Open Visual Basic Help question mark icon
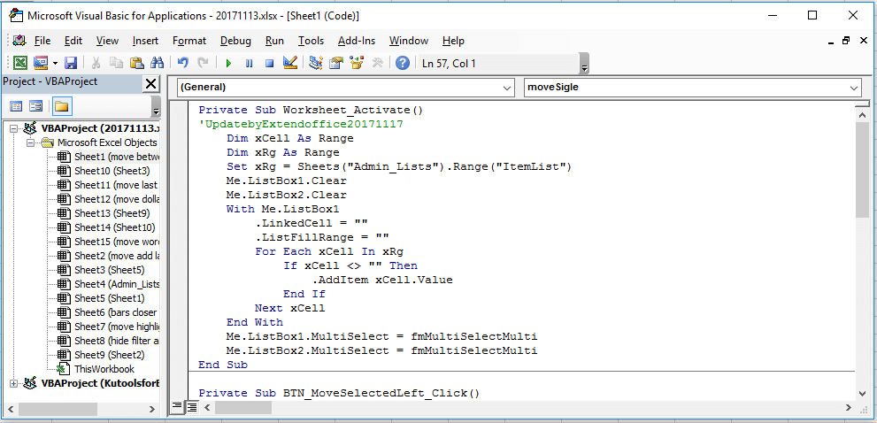 402,63
